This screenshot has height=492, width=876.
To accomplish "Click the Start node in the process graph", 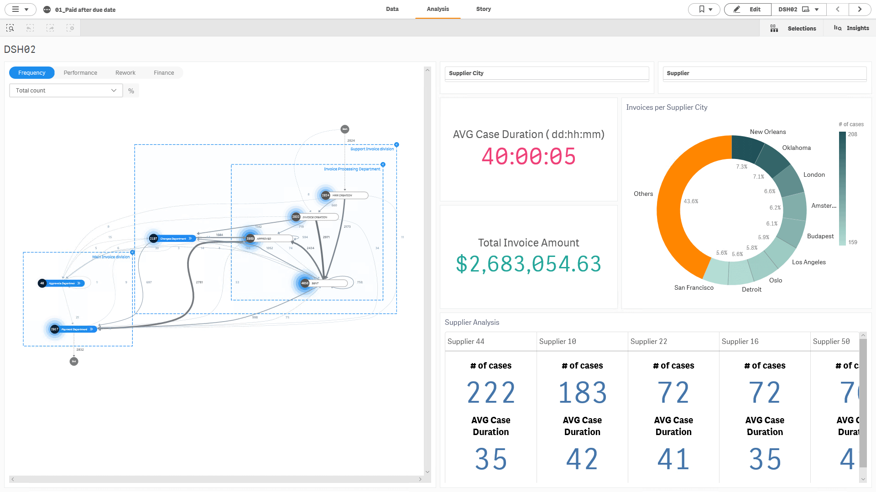I will (x=345, y=129).
